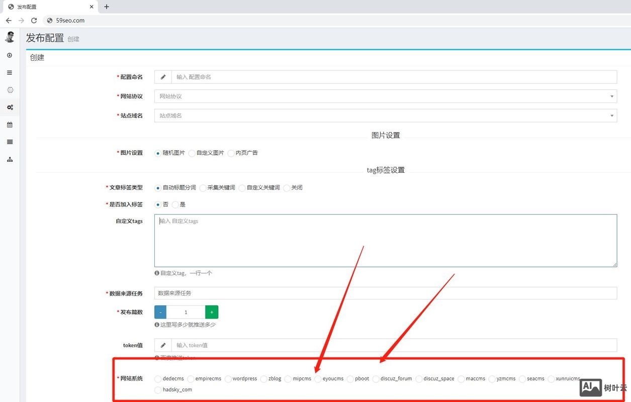The width and height of the screenshot is (631, 402).
Task: Click the pencil icon beside 配置命名 field
Action: [162, 76]
